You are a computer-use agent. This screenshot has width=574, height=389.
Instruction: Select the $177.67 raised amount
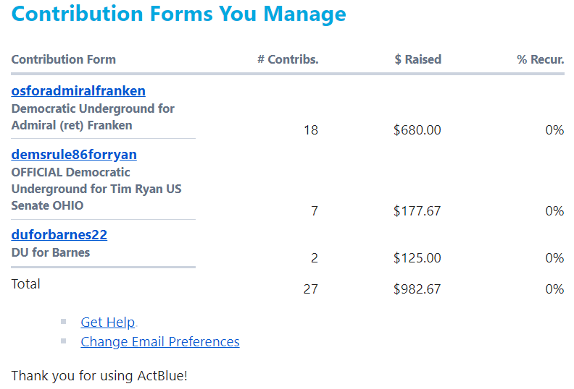pyautogui.click(x=417, y=211)
